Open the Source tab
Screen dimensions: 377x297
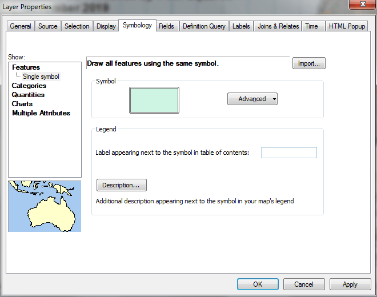click(48, 26)
